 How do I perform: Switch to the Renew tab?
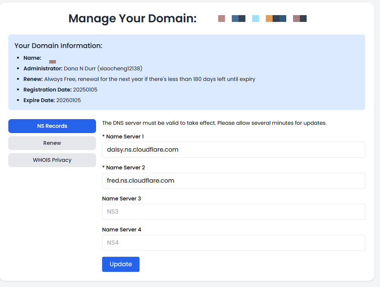[52, 143]
